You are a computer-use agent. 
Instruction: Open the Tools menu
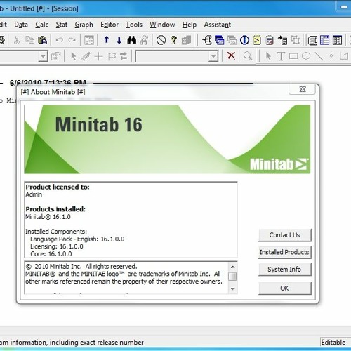point(134,25)
